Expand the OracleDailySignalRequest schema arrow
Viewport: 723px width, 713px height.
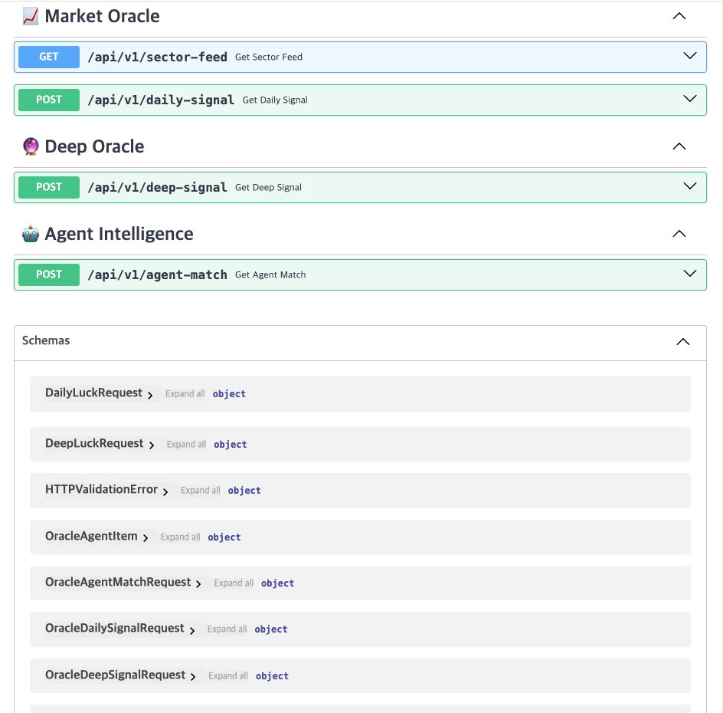tap(191, 630)
